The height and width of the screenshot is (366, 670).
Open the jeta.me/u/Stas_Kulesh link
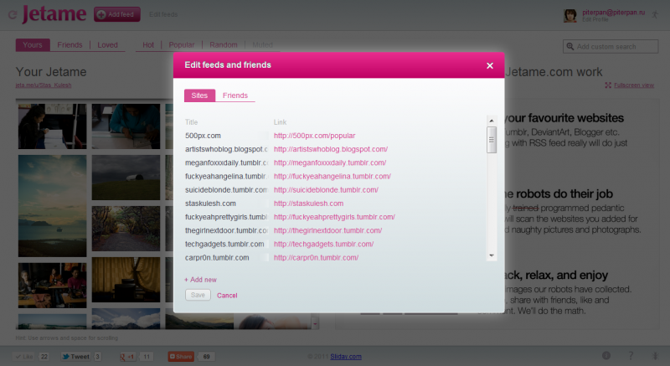coord(44,85)
